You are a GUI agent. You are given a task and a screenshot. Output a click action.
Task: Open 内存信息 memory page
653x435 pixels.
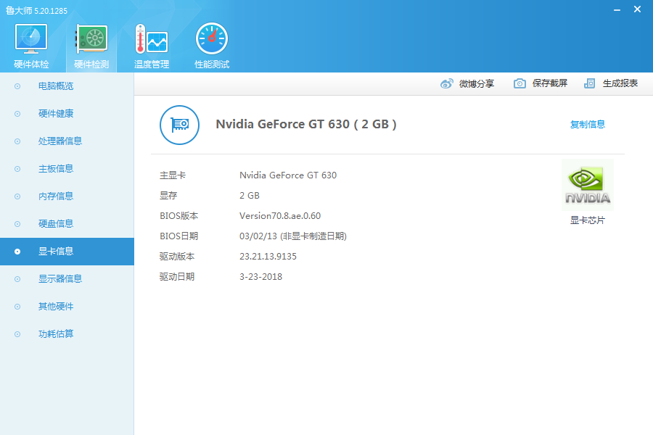56,196
